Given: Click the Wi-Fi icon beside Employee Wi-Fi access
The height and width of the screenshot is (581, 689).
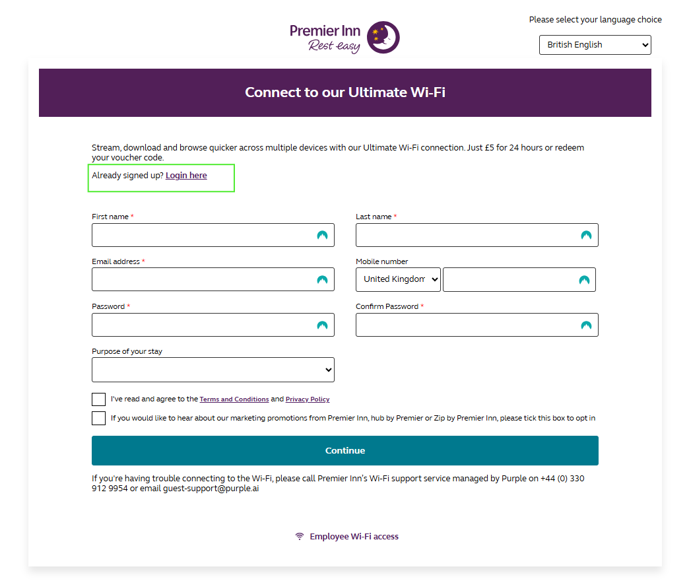Looking at the screenshot, I should coord(300,536).
